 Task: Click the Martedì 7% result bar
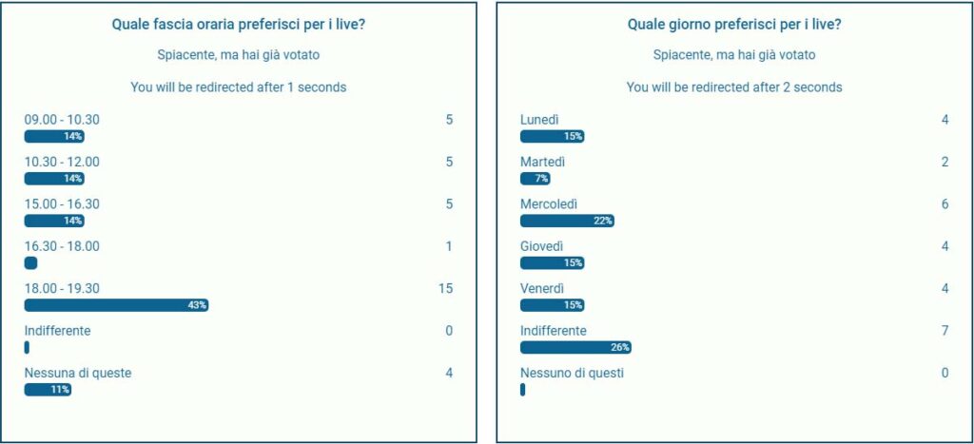[x=535, y=179]
